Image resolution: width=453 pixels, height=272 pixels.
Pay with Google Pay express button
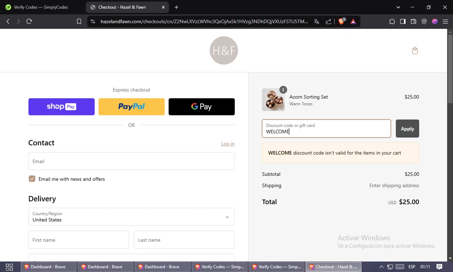pyautogui.click(x=201, y=107)
